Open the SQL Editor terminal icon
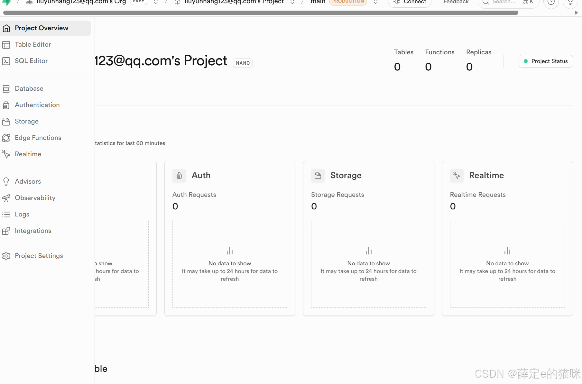The height and width of the screenshot is (384, 582). (6, 61)
